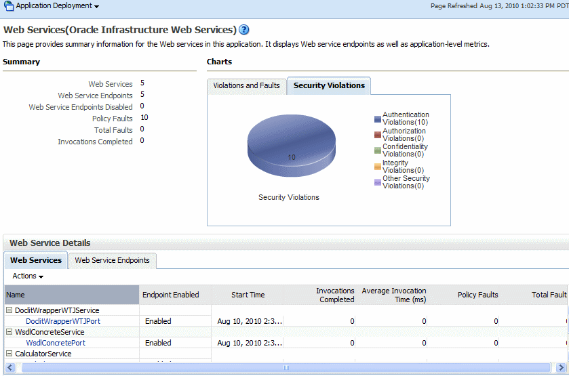Click the horizontal scrollbar thumb of the table
The width and height of the screenshot is (569, 376).
tap(286, 368)
